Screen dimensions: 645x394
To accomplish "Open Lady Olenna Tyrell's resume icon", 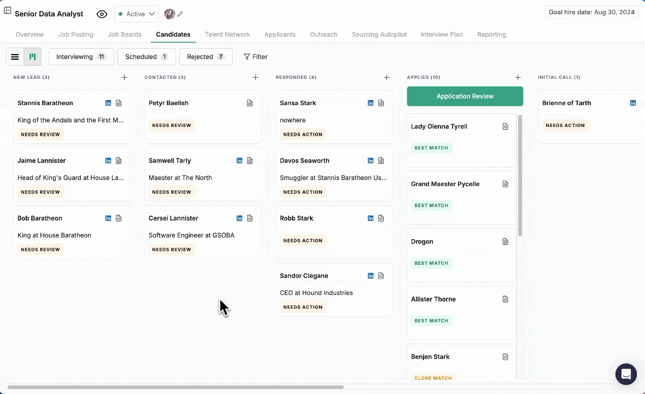I will tap(505, 126).
